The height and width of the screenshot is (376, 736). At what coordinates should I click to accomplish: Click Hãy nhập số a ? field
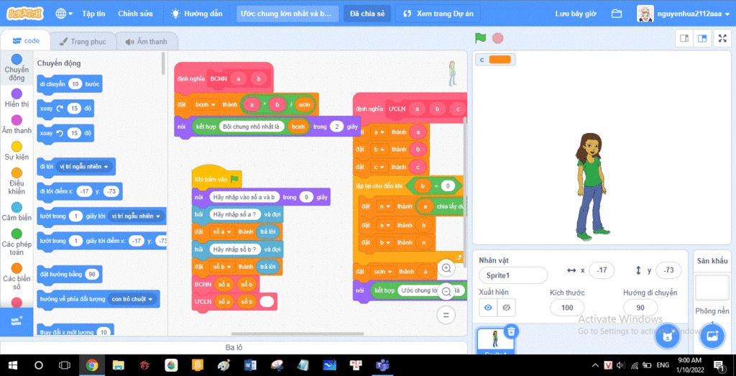tap(235, 214)
